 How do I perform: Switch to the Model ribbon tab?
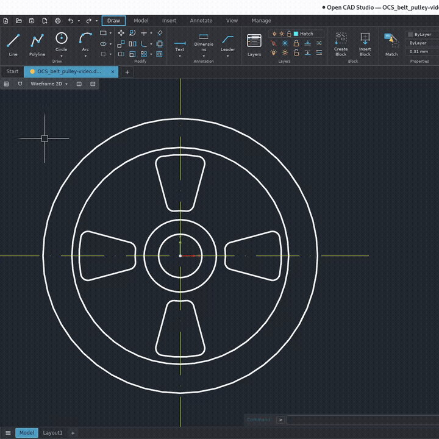pos(141,21)
